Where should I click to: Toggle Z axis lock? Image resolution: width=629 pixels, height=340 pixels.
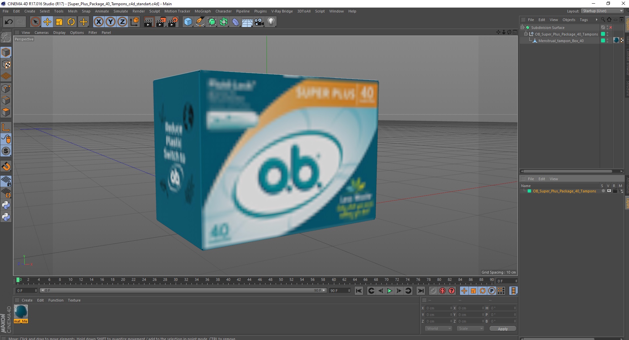[x=122, y=22]
